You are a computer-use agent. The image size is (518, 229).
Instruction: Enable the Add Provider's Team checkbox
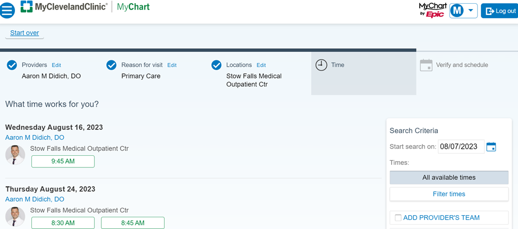[398, 217]
